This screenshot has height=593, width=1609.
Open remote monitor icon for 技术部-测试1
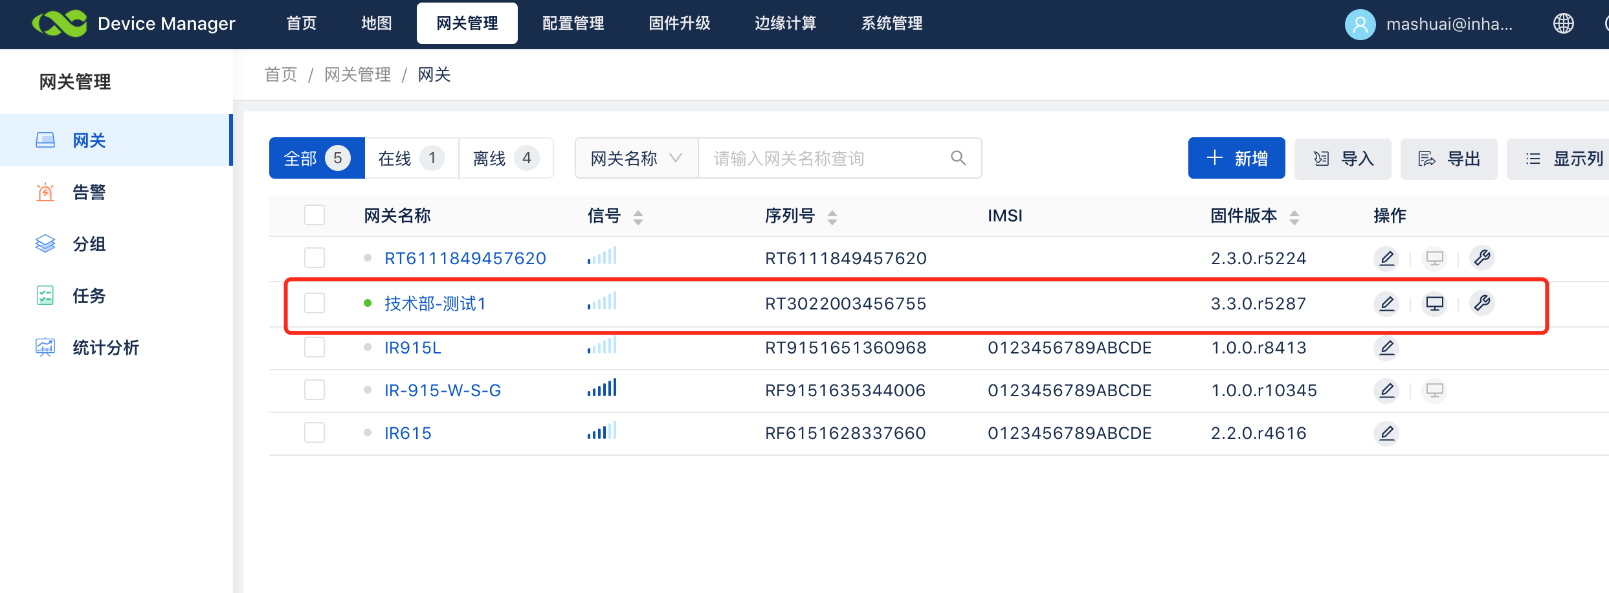1434,304
